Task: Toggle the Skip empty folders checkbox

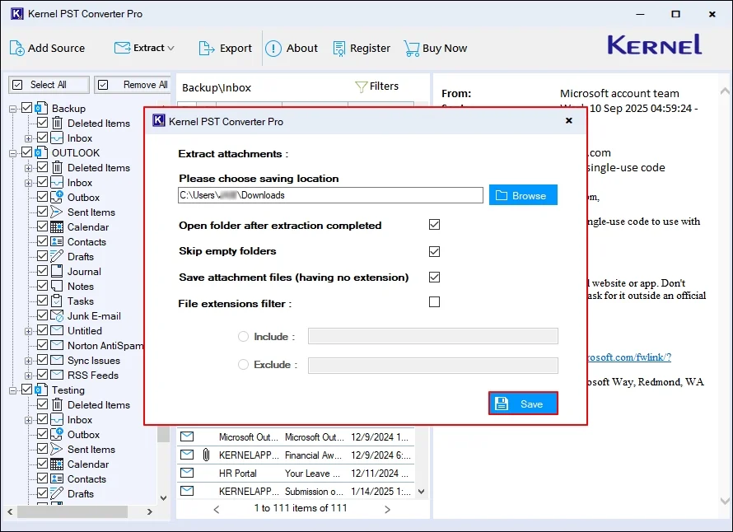Action: pyautogui.click(x=434, y=251)
